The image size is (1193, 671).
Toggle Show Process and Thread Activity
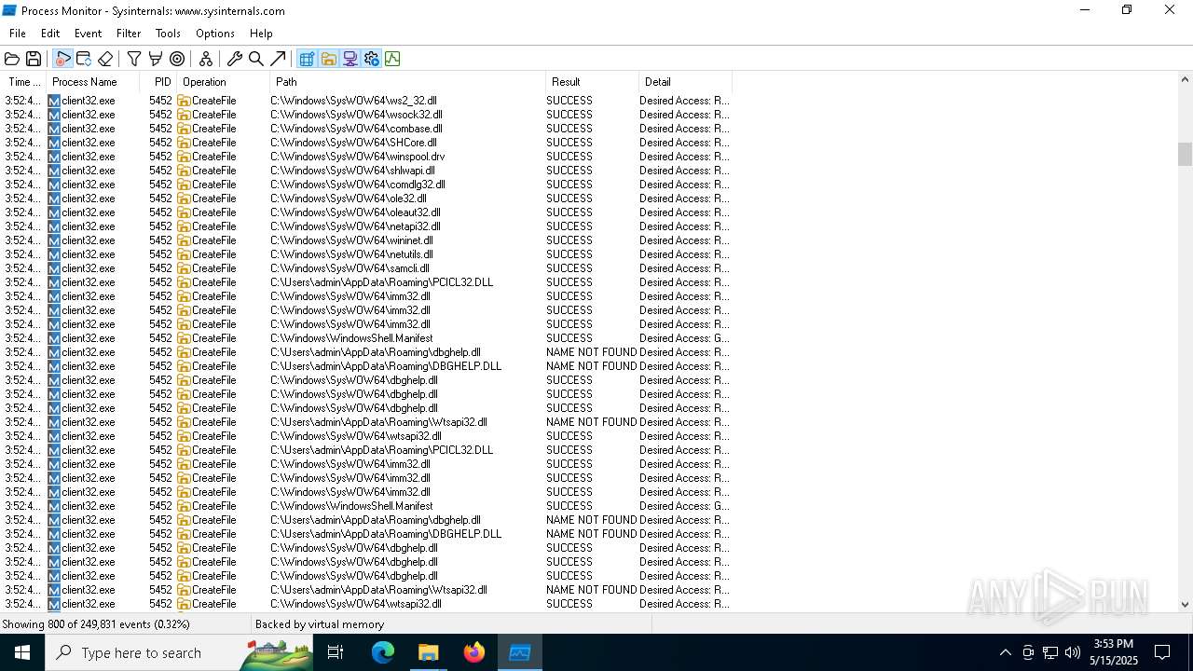[371, 59]
